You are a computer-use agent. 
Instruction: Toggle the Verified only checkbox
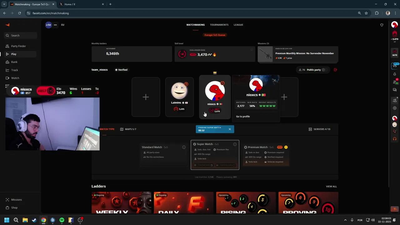212,165
